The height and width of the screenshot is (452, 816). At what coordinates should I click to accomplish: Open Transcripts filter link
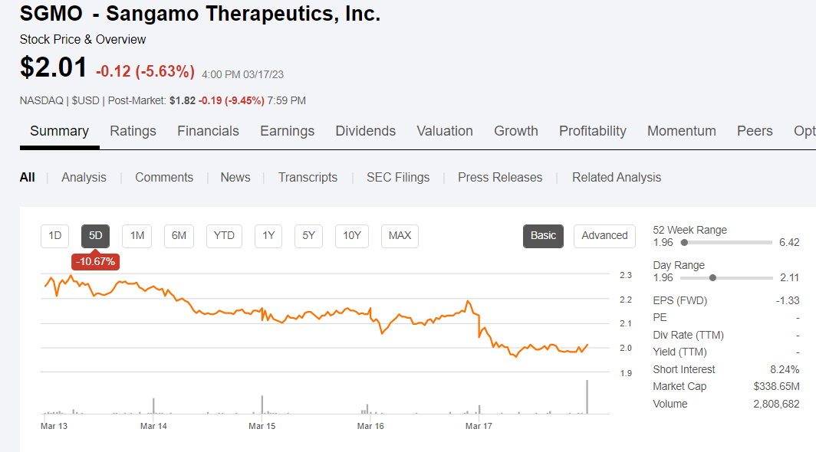tap(308, 178)
